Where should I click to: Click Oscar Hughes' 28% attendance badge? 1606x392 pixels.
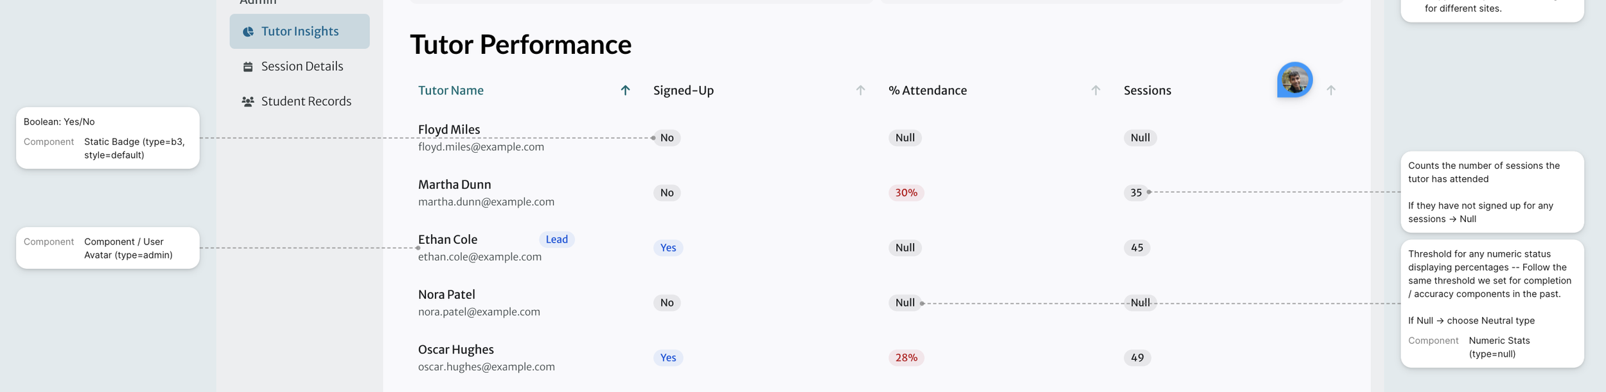pyautogui.click(x=906, y=358)
